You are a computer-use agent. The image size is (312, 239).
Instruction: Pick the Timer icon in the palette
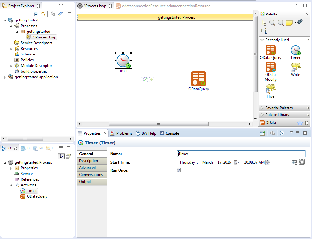[x=295, y=50]
